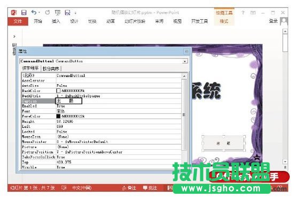Screen dimensions: 294x197
Task: Click the properties list scrollbar thumb
Action: coord(184,114)
